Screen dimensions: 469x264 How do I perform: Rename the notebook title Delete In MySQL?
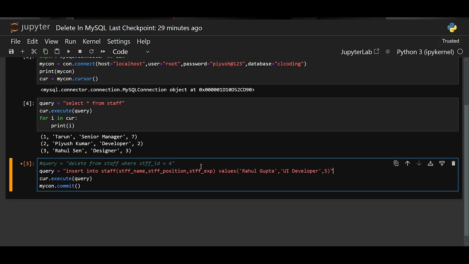click(81, 28)
